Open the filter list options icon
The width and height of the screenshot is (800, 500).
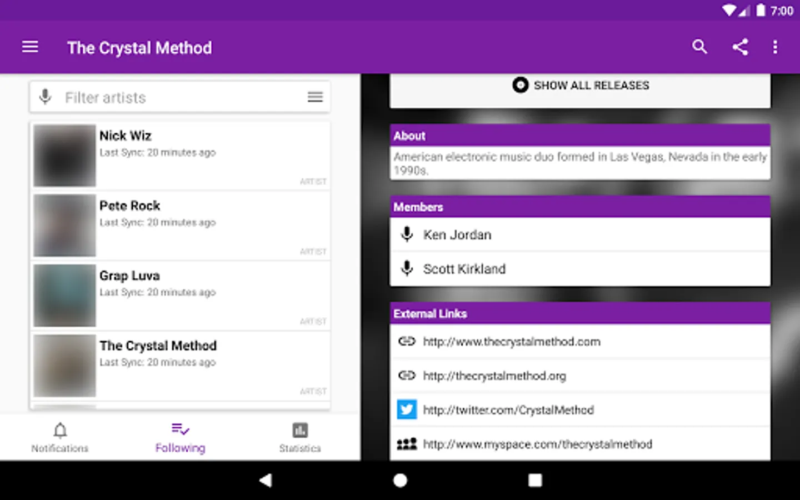click(x=315, y=97)
